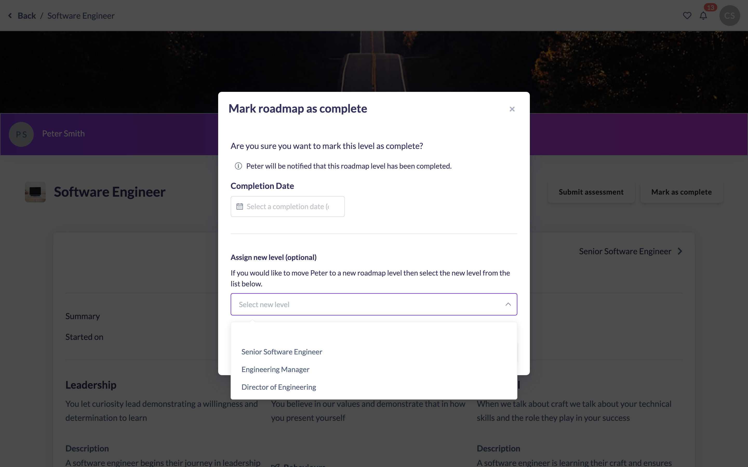Click the Submit assessment button
The image size is (748, 467).
pyautogui.click(x=591, y=192)
